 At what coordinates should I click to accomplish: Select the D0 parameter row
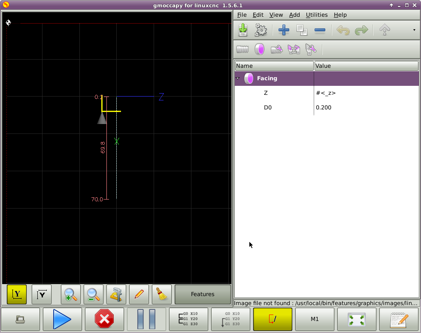(x=327, y=107)
